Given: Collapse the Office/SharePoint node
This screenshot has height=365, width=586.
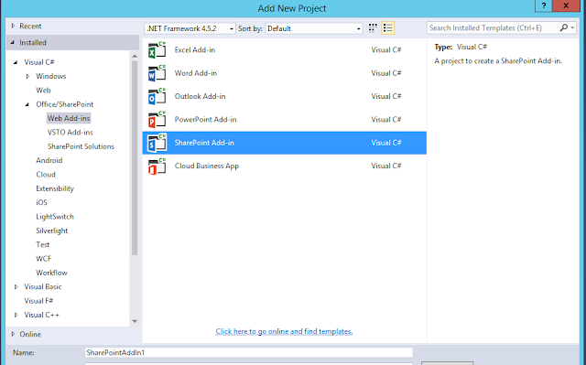Looking at the screenshot, I should click(x=27, y=104).
